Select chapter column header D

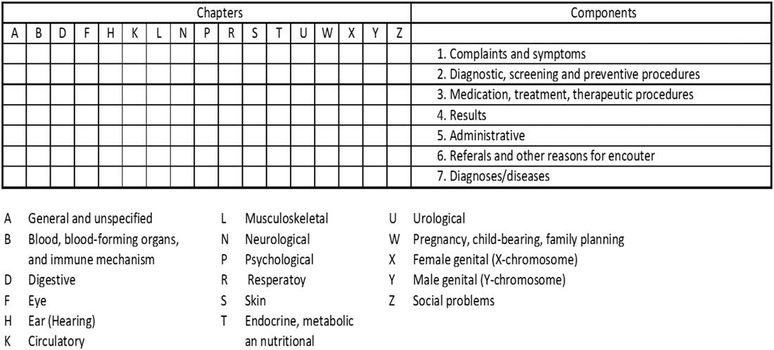point(62,33)
